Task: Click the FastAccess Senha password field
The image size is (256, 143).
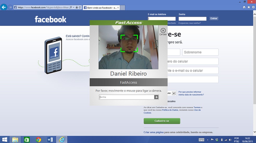Action: point(126,97)
